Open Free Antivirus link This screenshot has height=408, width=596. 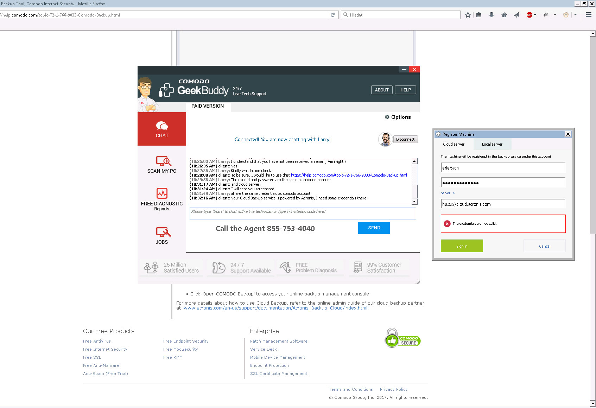click(x=97, y=341)
